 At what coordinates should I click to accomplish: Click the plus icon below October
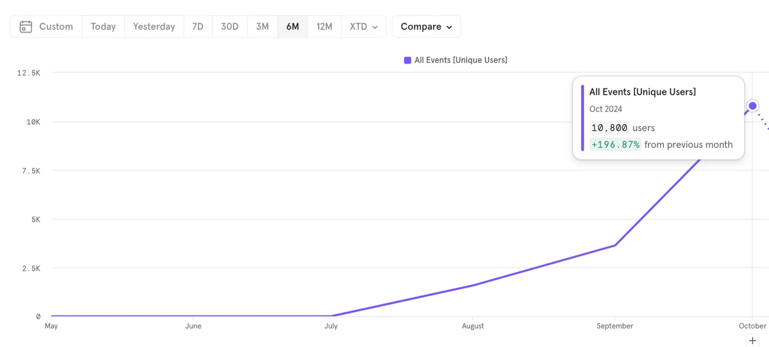tap(752, 341)
